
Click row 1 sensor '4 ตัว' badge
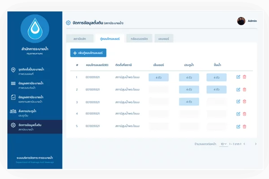point(159,77)
